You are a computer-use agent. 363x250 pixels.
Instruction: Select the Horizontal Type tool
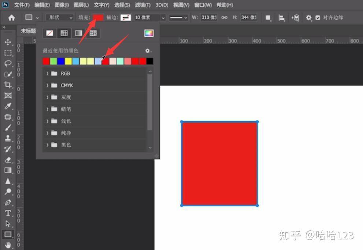(x=8, y=213)
